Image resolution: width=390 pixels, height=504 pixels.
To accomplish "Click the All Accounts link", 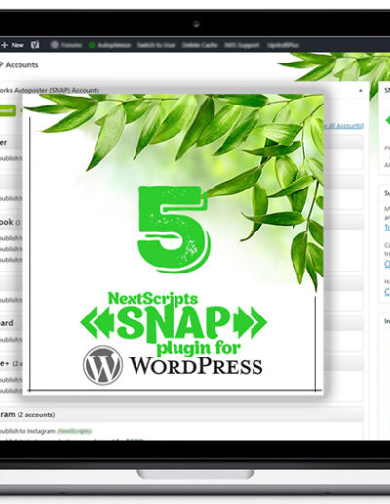I will point(343,126).
